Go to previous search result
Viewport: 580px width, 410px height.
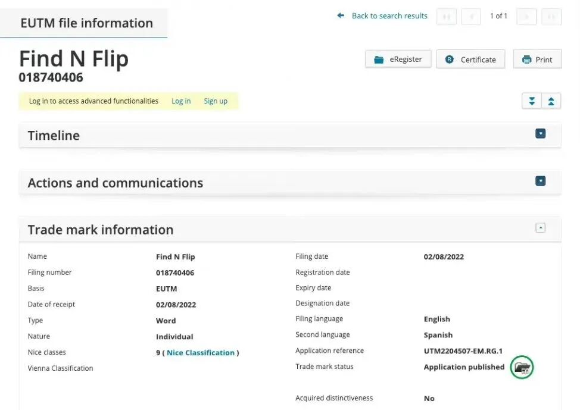pyautogui.click(x=471, y=17)
